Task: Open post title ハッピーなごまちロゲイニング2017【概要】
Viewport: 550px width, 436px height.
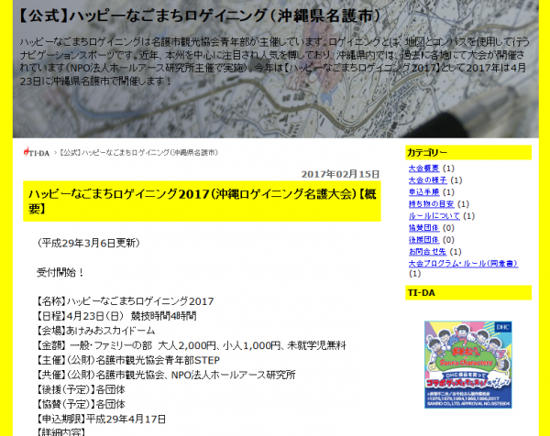Action: click(202, 202)
